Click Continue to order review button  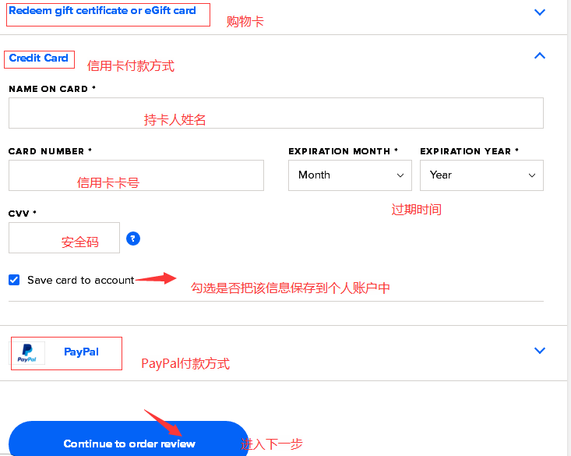click(129, 440)
